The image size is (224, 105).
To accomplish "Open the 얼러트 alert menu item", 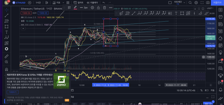I will pos(78,2).
